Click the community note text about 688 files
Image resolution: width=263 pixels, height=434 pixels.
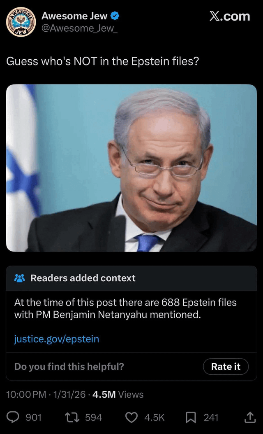tap(125, 308)
